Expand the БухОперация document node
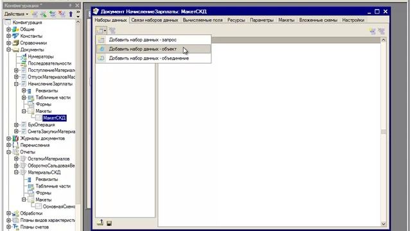Image resolution: width=411 pixels, height=231 pixels. click(16, 124)
